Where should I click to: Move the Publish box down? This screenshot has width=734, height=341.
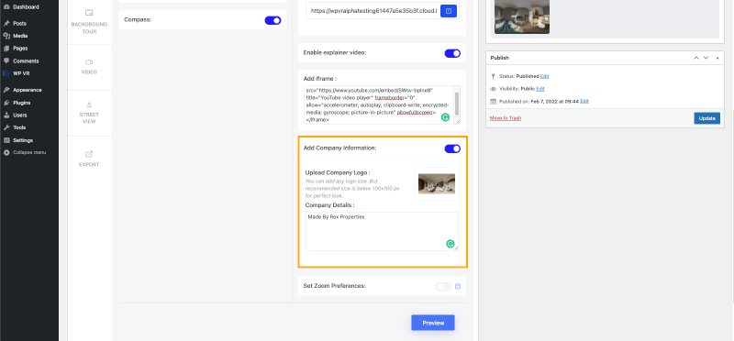(706, 58)
